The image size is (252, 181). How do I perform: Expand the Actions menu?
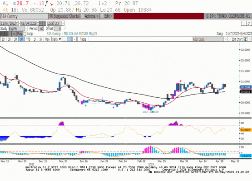point(90,16)
